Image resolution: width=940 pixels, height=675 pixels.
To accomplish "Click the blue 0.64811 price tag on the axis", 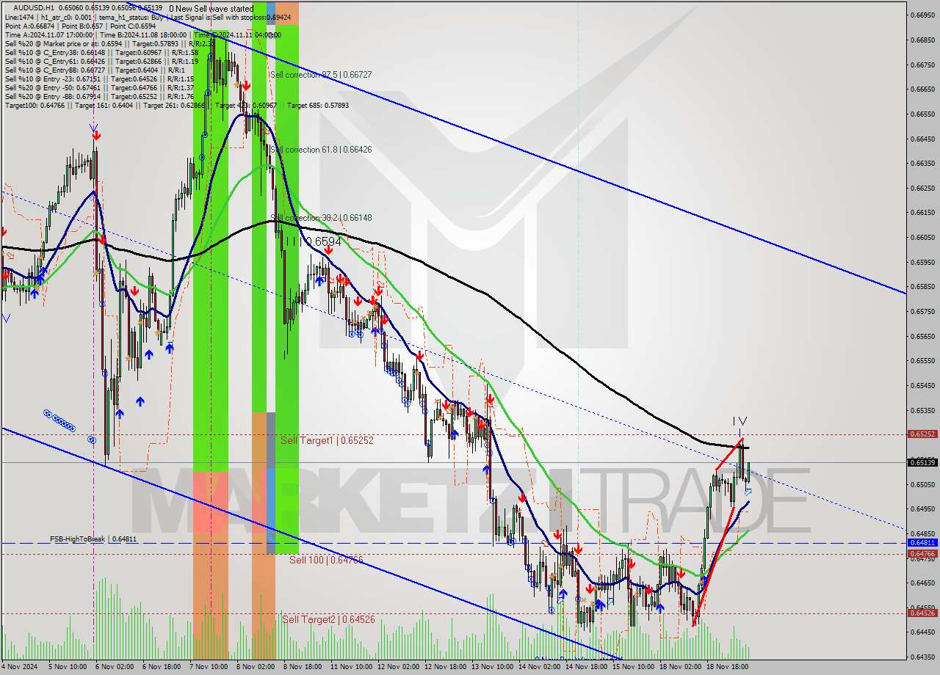I will 922,543.
